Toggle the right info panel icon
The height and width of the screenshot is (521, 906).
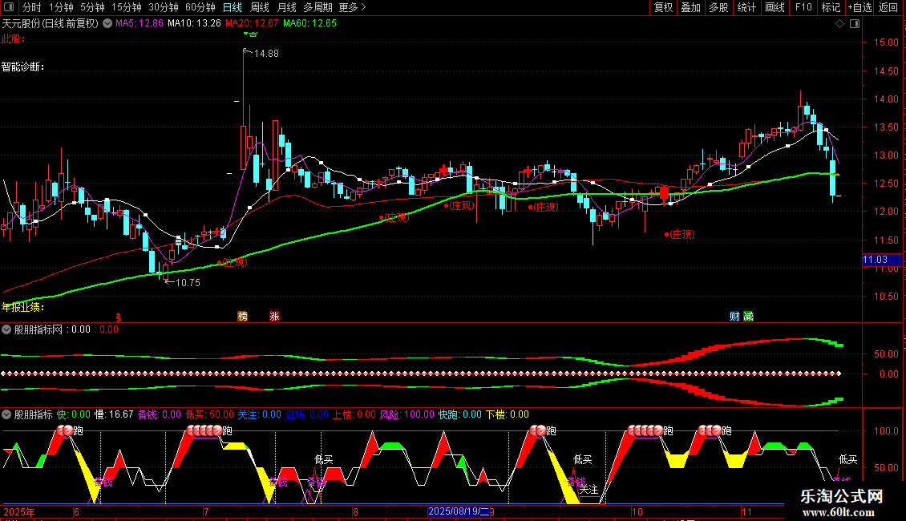[x=855, y=24]
